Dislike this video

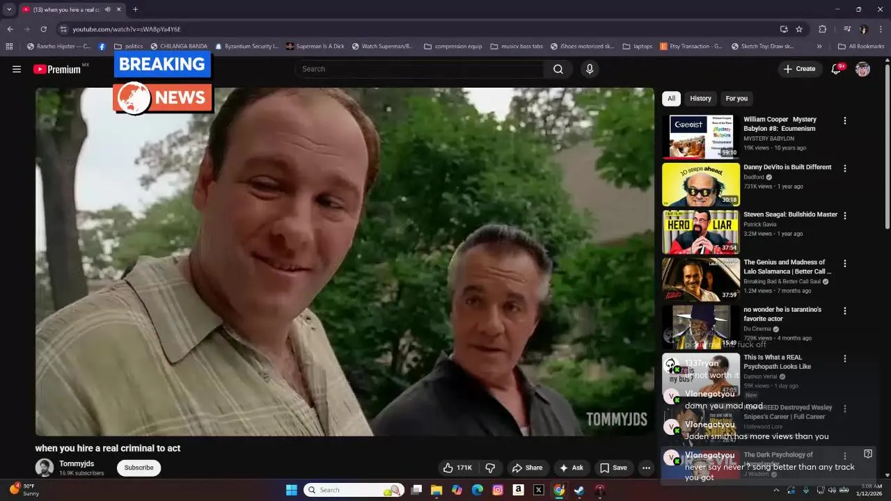click(490, 468)
